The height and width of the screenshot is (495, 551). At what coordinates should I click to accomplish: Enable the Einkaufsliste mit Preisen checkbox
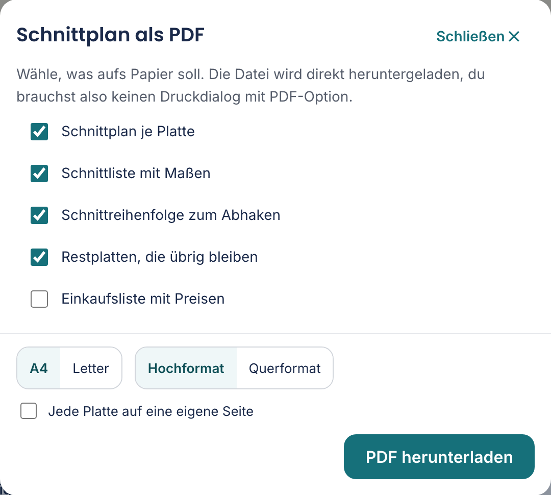point(39,299)
